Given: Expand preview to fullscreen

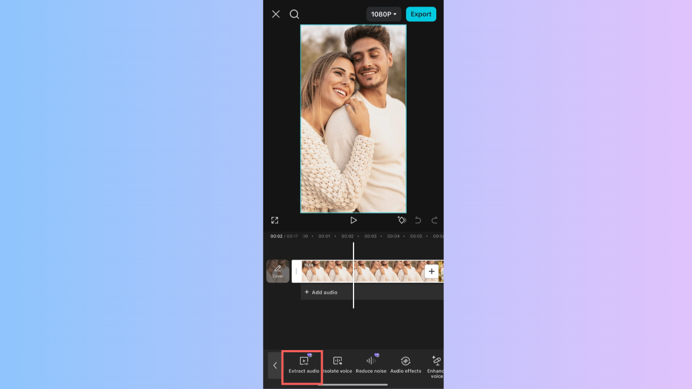Looking at the screenshot, I should (x=275, y=220).
